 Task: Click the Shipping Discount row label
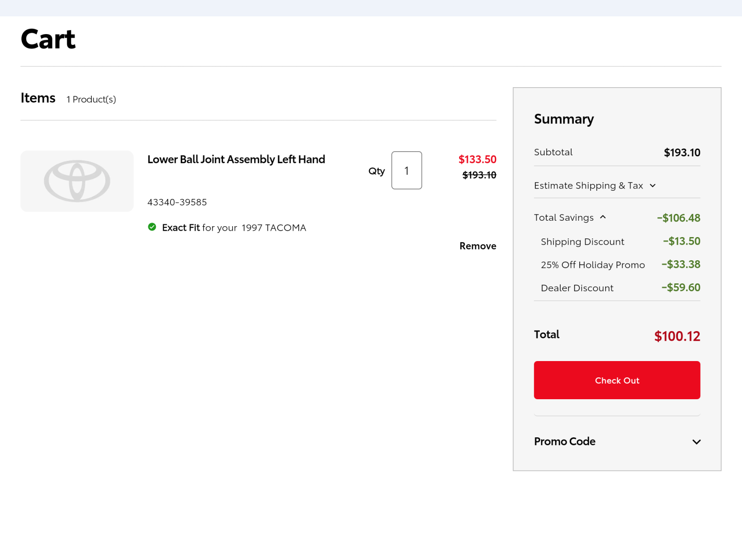(583, 242)
